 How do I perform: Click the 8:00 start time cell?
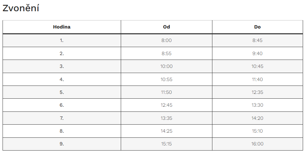167,40
